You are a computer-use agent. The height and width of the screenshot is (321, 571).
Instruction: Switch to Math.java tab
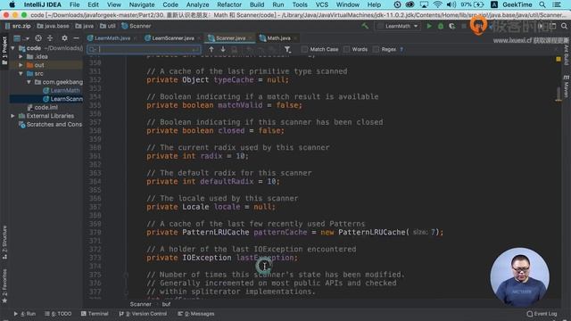pos(278,38)
